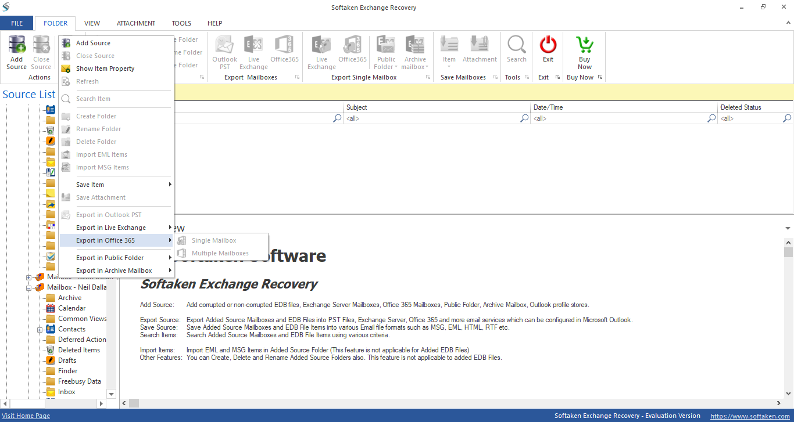Open the Save Item submenu

pos(116,185)
